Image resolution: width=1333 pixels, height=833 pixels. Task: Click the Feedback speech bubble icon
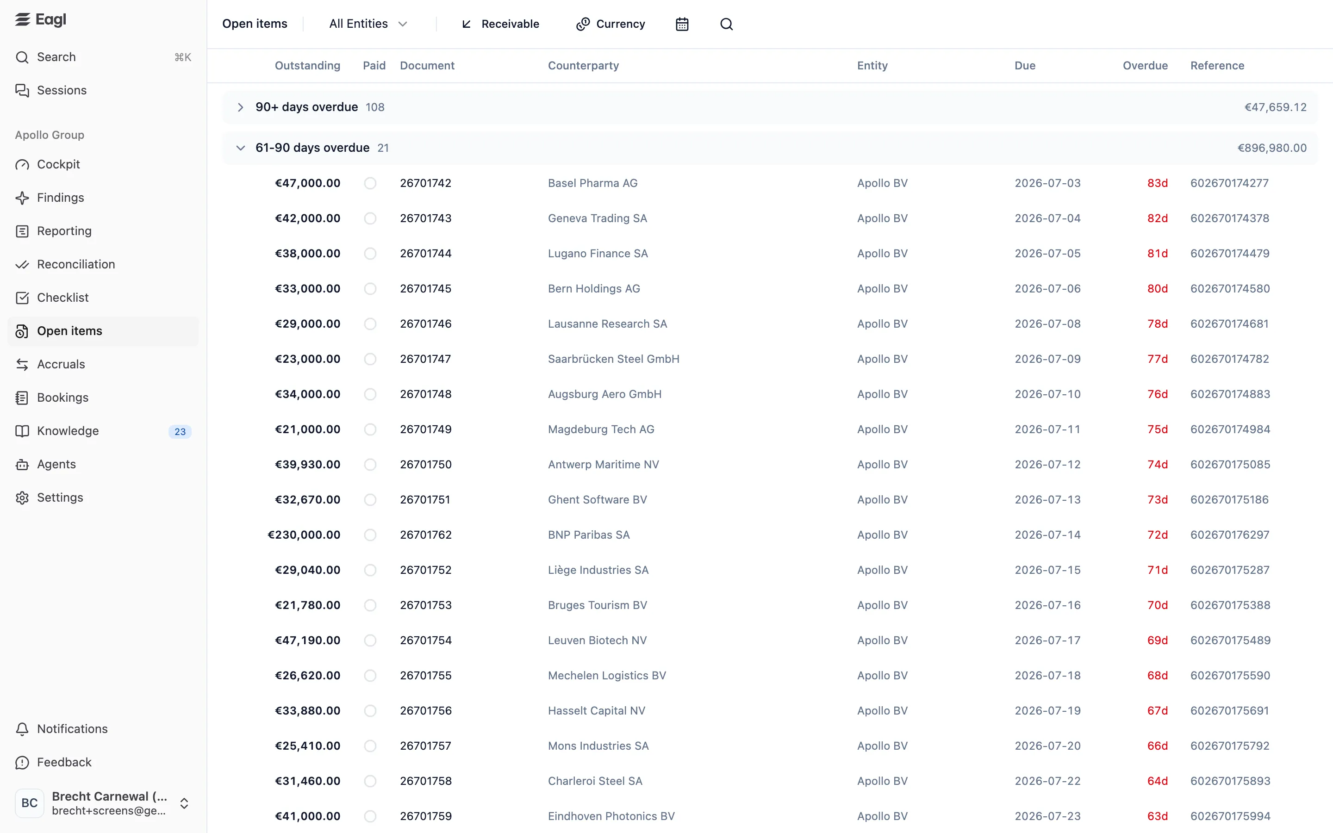[22, 763]
